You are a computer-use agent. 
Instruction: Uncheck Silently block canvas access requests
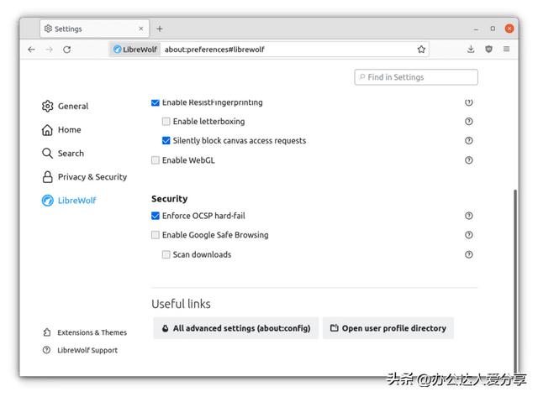[166, 141]
